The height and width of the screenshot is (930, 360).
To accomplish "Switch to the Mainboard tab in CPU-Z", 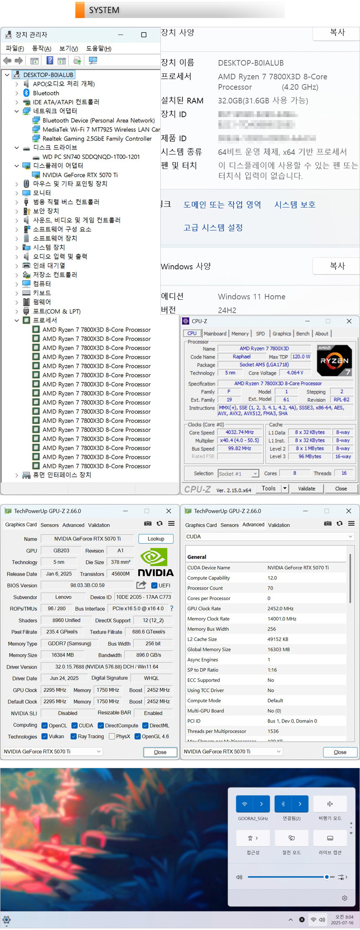I will 215,333.
